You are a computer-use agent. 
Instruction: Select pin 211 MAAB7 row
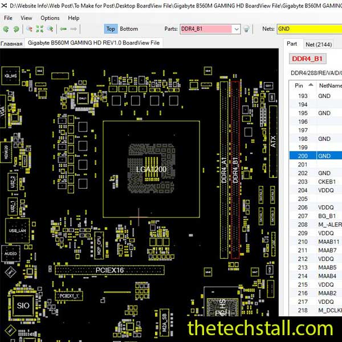pos(316,250)
